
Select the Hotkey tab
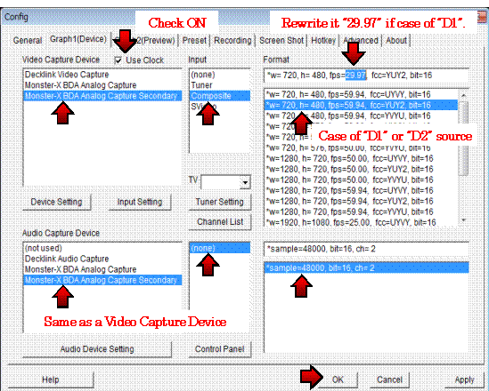point(323,41)
